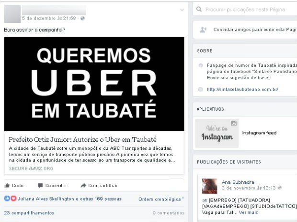Click Ana Subhadra's profile picture
Image resolution: width=297 pixels, height=222 pixels.
[x=209, y=186]
